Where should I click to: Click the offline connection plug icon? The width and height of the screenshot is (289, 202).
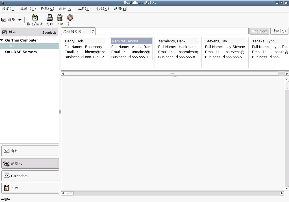click(6, 199)
